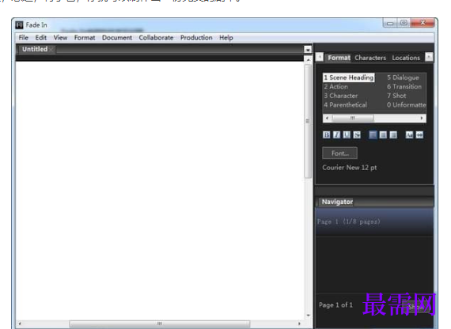Select Page 1 entry in Navigator
451x329 pixels.
[x=374, y=221]
